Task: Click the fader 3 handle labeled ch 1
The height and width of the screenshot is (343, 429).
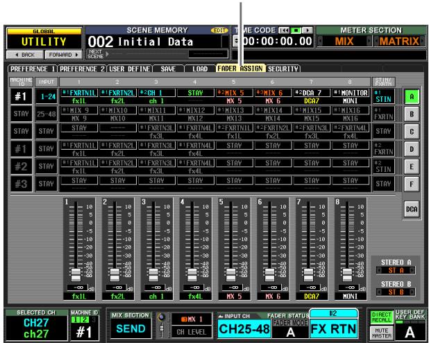Action: [x=153, y=274]
